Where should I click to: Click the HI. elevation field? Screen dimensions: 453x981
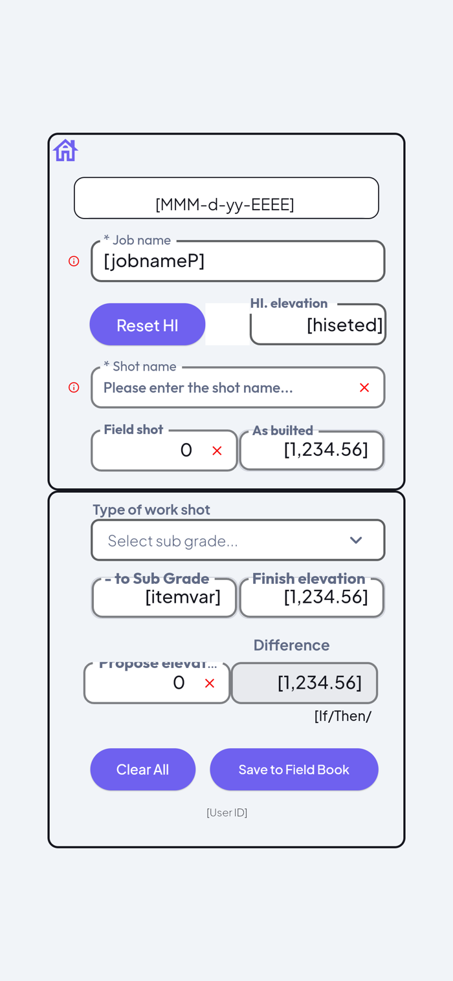pyautogui.click(x=318, y=325)
